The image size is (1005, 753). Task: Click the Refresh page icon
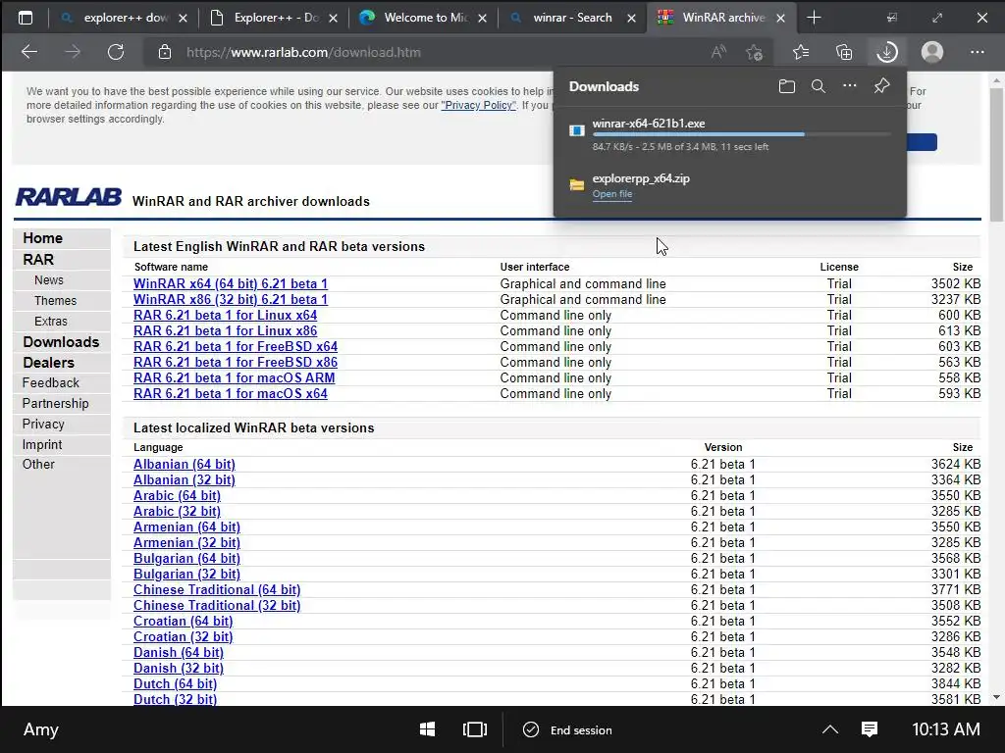[116, 52]
